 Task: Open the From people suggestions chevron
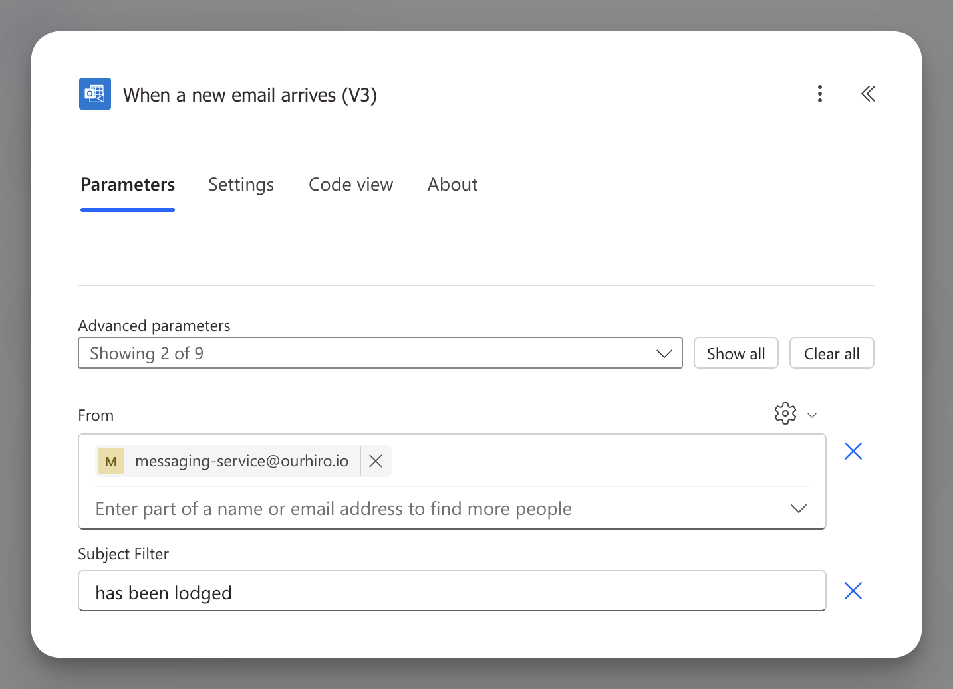(798, 509)
